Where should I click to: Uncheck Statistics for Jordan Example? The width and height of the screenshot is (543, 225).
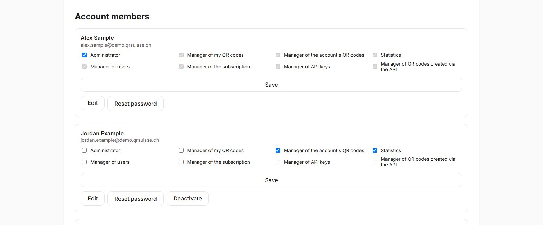pyautogui.click(x=375, y=150)
